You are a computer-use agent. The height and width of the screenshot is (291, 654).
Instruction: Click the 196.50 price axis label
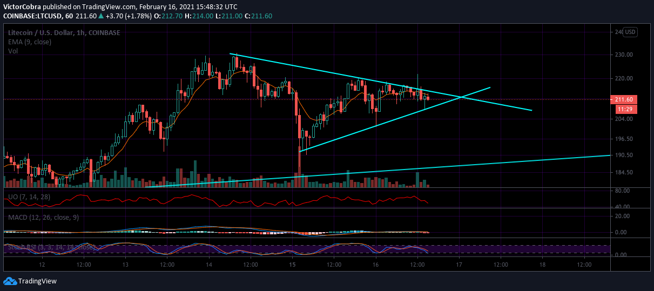(x=624, y=139)
